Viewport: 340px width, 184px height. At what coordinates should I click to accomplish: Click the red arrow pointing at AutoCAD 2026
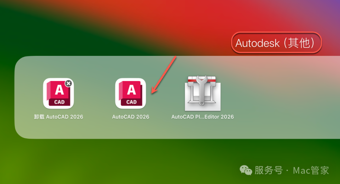(x=164, y=75)
